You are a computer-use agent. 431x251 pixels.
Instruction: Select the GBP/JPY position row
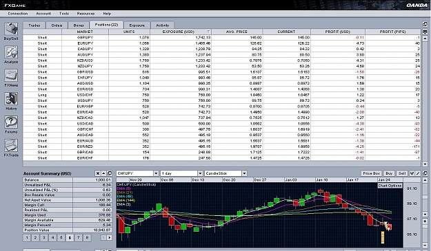tap(221, 38)
